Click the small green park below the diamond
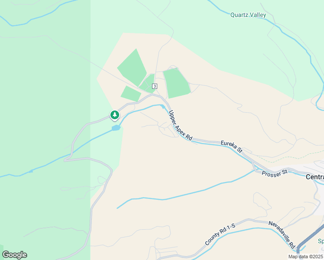Viewport: 324px width, 260px height. click(x=131, y=94)
